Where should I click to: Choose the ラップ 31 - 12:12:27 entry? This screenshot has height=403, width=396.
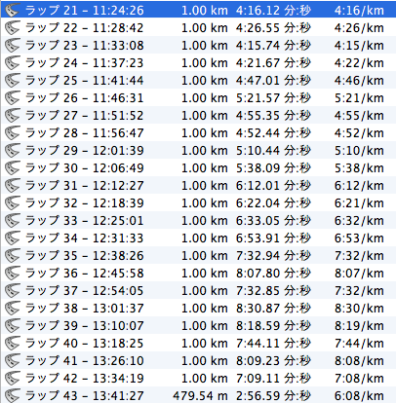198,185
